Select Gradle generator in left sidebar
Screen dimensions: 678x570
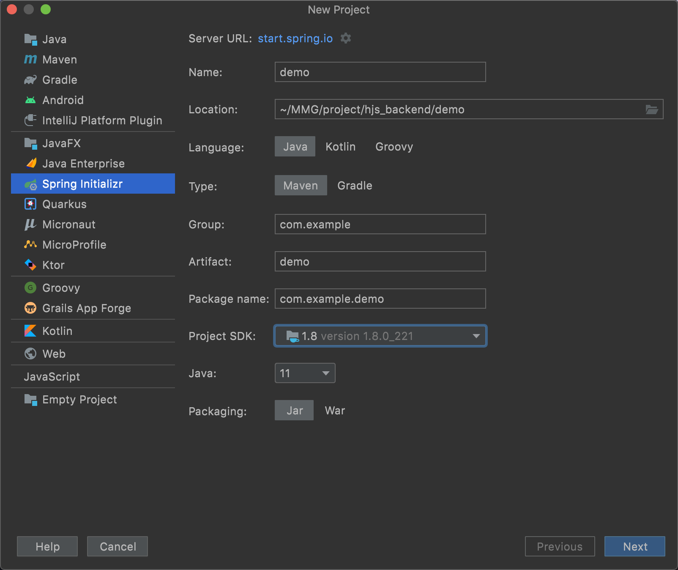(93, 80)
